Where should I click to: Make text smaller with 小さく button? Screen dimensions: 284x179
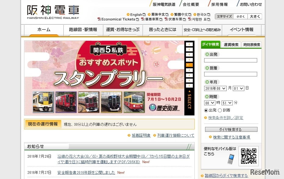tap(240, 16)
